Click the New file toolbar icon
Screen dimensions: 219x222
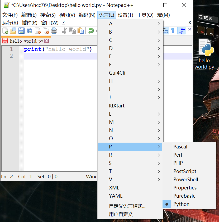click(5, 31)
